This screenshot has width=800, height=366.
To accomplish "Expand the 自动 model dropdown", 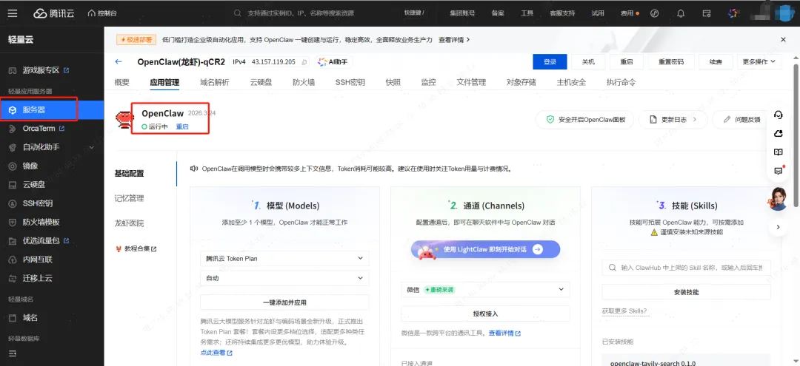I will [x=284, y=279].
